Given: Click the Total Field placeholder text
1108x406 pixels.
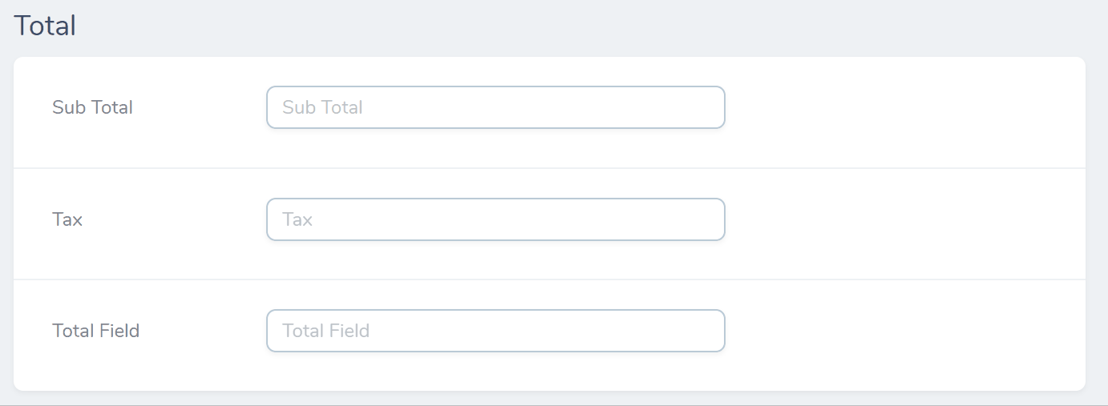Looking at the screenshot, I should click(x=326, y=331).
